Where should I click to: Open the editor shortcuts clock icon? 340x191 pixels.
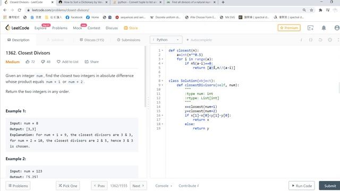point(330,40)
